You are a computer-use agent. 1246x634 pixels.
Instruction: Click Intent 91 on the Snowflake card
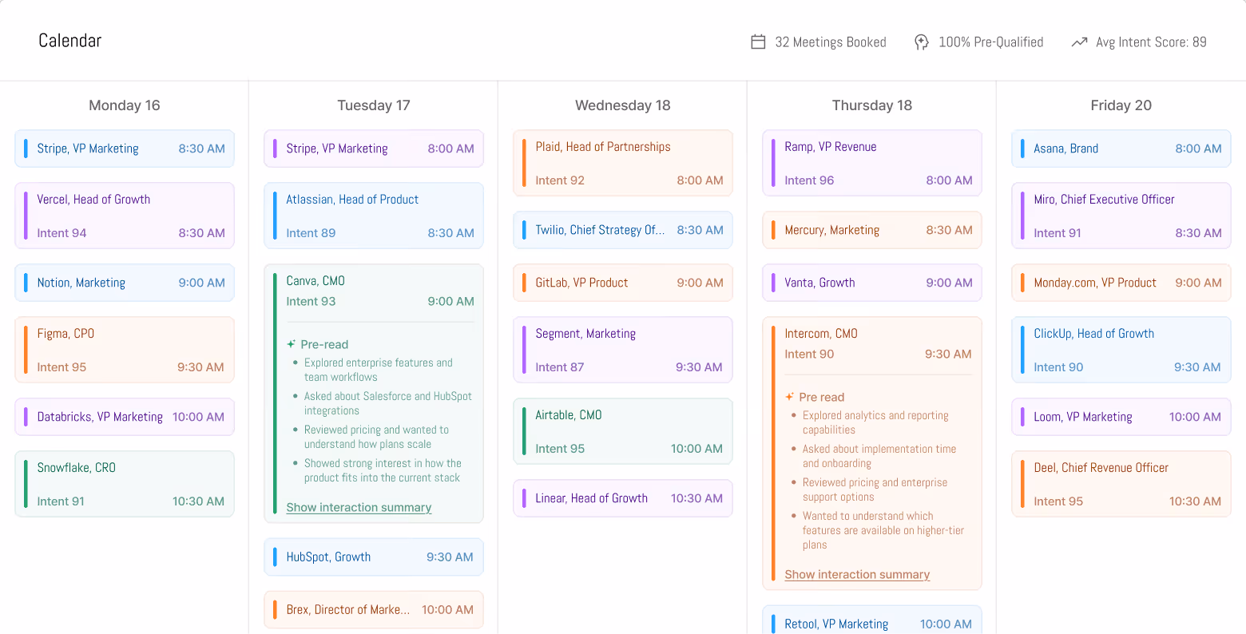coord(61,501)
